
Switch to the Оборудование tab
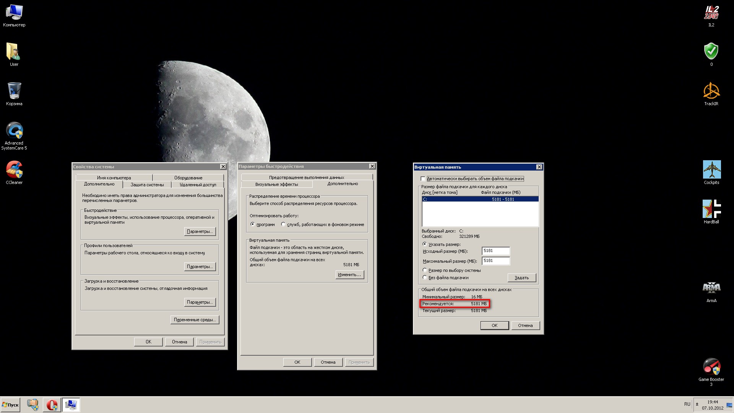[188, 178]
